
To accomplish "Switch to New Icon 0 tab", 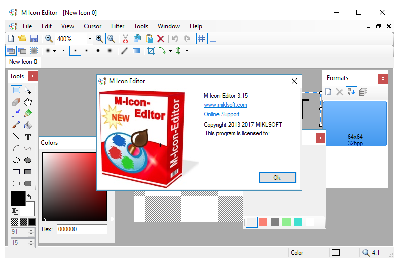I will click(x=23, y=62).
